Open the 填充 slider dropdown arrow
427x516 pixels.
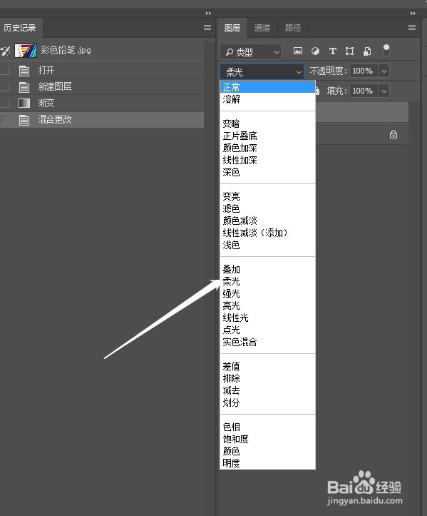(384, 91)
